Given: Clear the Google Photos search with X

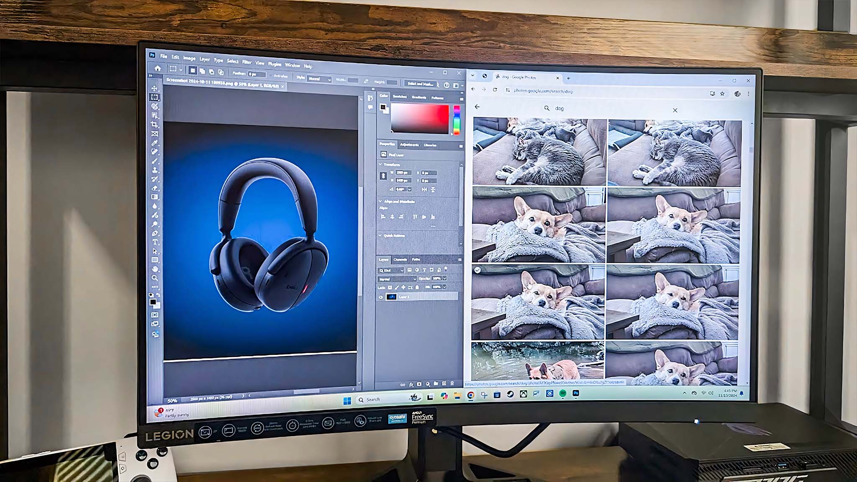Looking at the screenshot, I should tap(675, 110).
